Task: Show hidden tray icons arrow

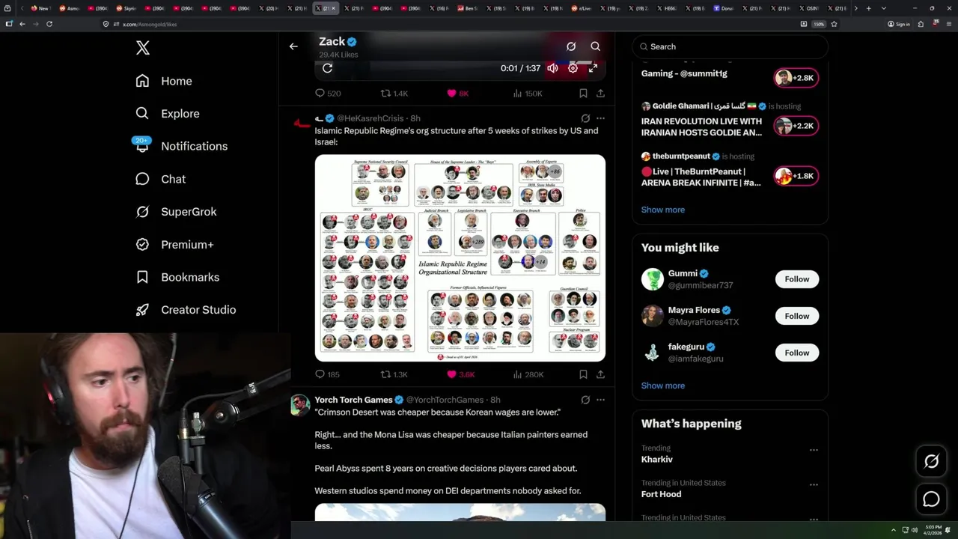Action: click(x=893, y=530)
